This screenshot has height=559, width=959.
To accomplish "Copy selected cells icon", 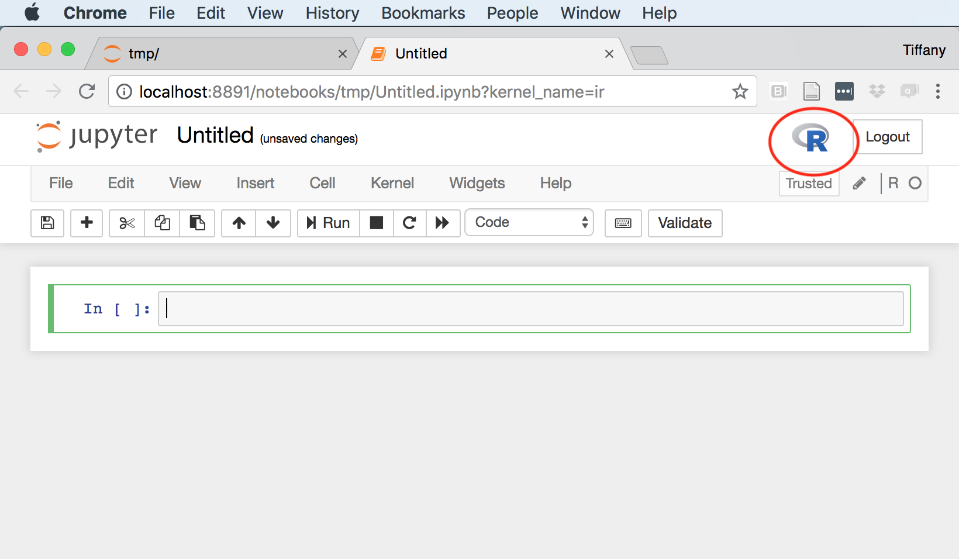I will tap(162, 223).
